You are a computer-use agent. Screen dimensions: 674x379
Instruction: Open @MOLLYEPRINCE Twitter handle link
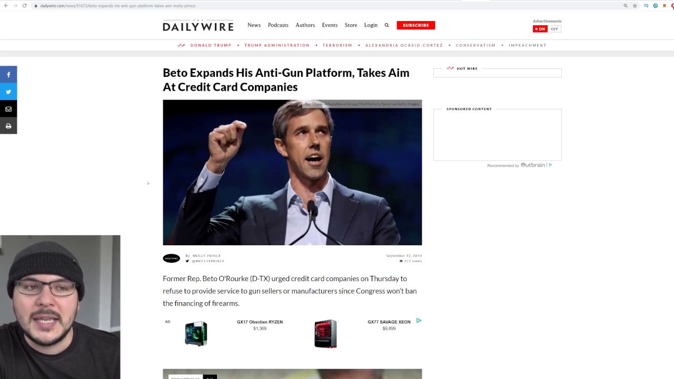tap(208, 261)
